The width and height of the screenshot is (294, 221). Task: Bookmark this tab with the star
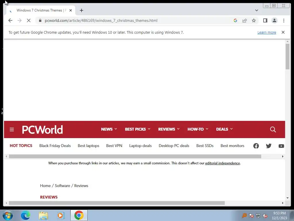coord(254,20)
